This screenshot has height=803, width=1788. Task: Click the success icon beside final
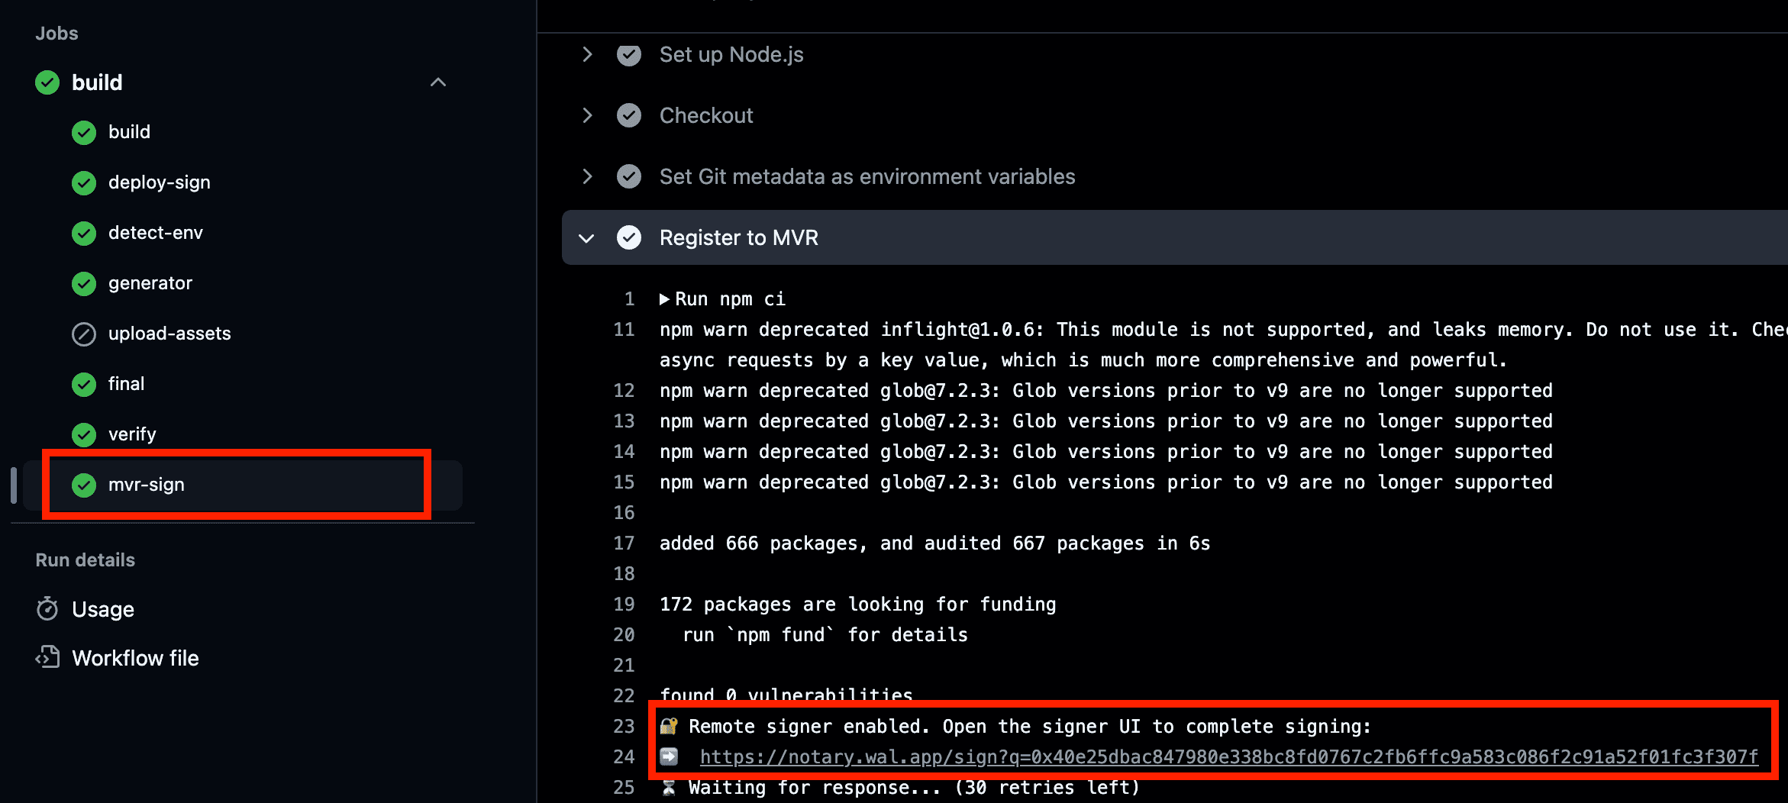coord(84,385)
